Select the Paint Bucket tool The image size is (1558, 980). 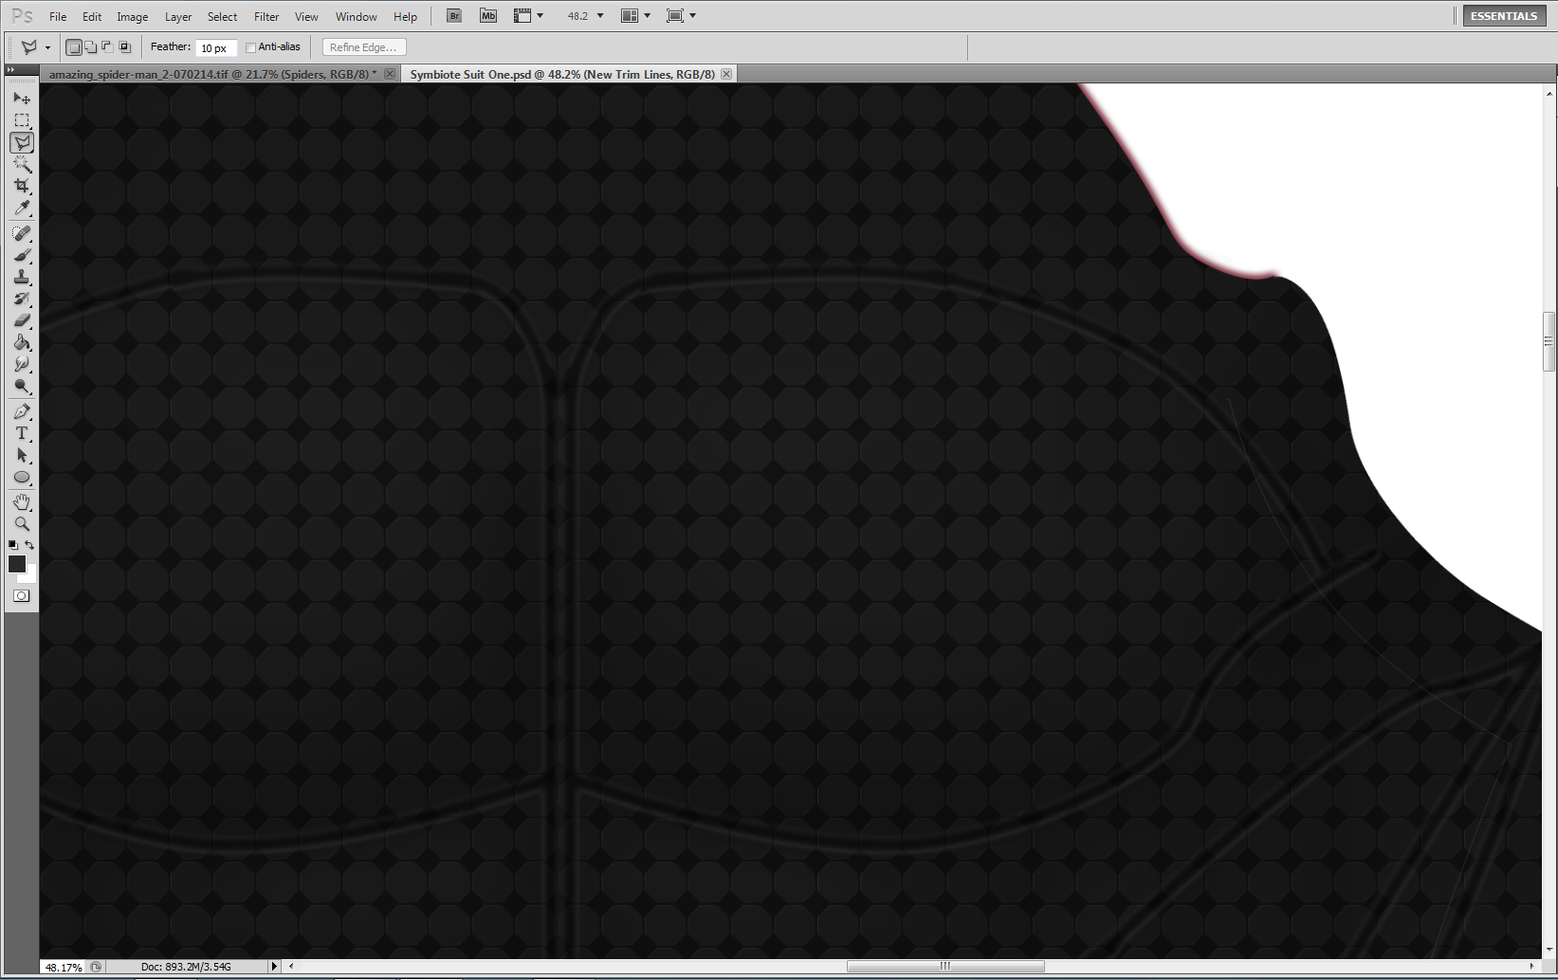[x=22, y=342]
